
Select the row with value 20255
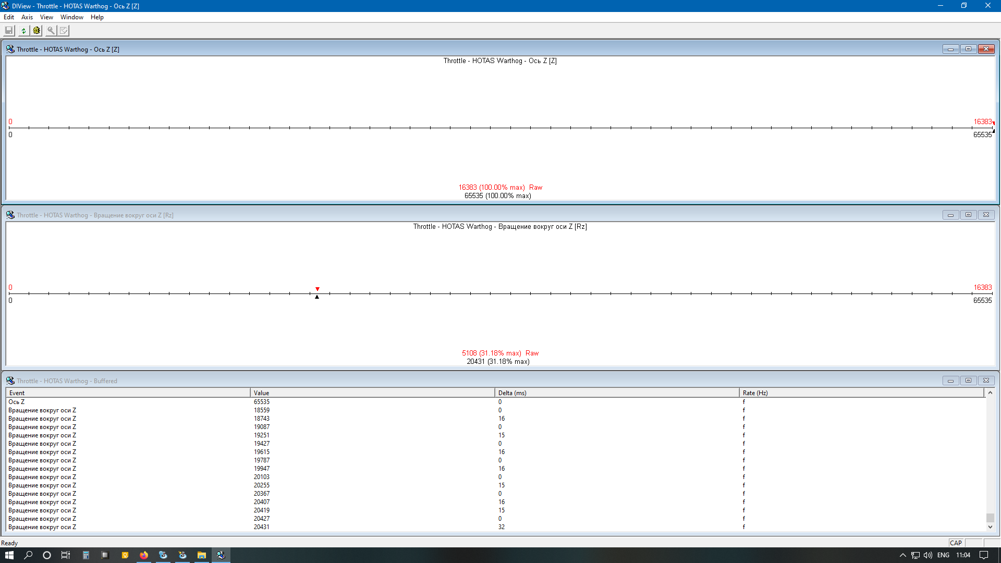click(495, 485)
